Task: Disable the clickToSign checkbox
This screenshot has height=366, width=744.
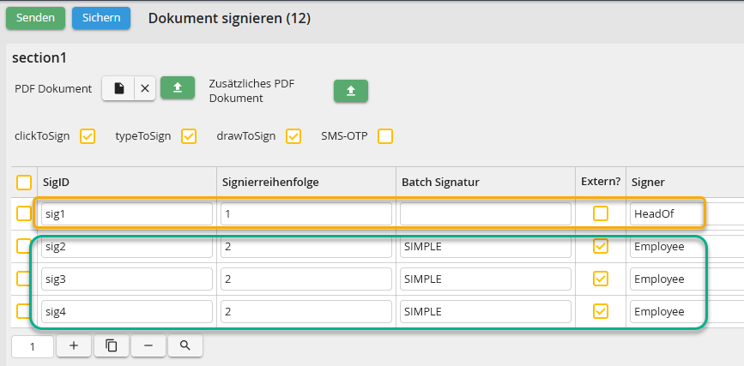Action: (88, 136)
